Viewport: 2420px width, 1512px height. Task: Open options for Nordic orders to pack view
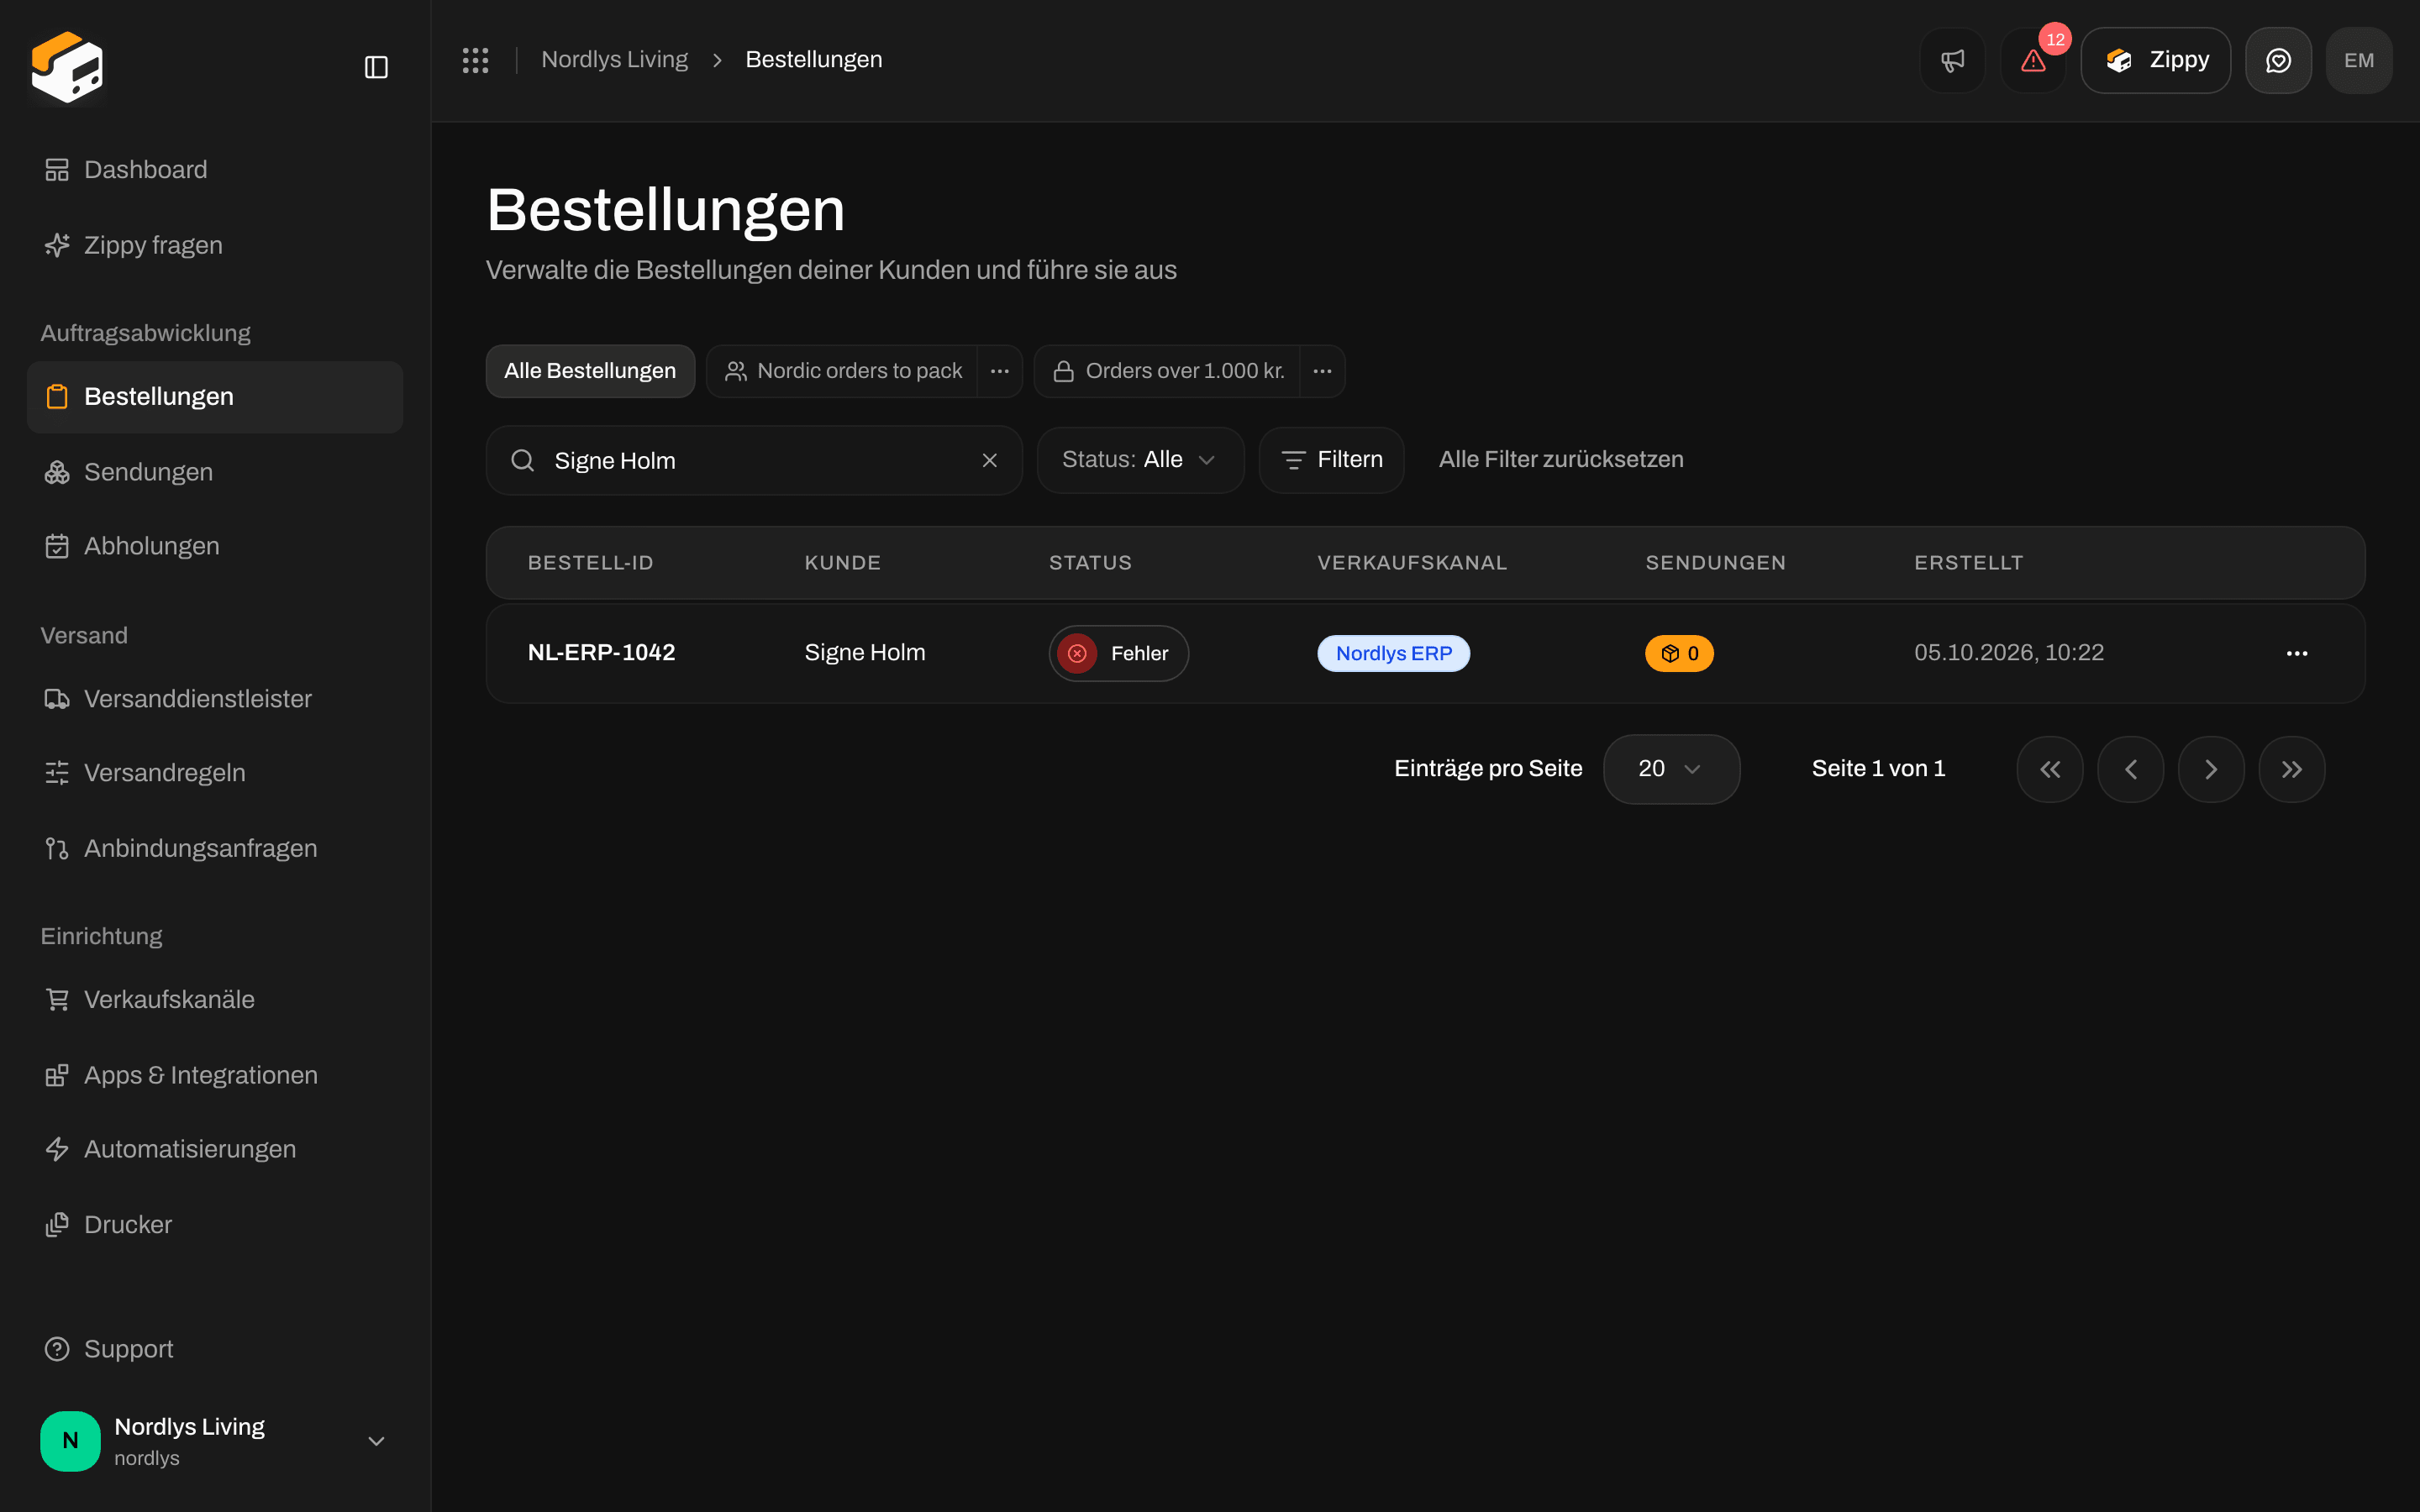[x=999, y=371]
